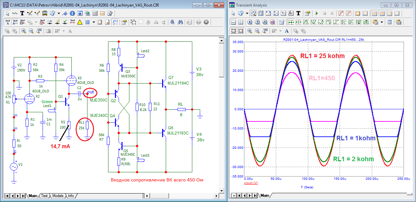Click the Info mode icon
416x202 pixels.
72,13
